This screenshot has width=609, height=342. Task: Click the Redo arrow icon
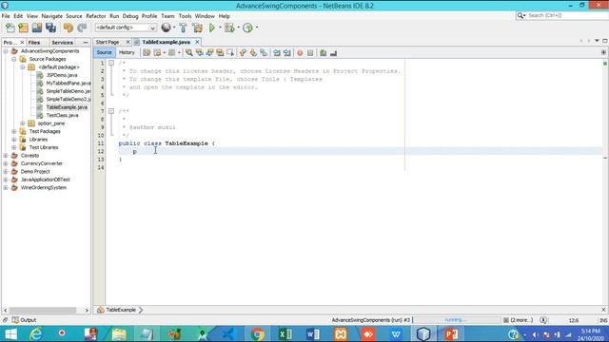click(82, 28)
